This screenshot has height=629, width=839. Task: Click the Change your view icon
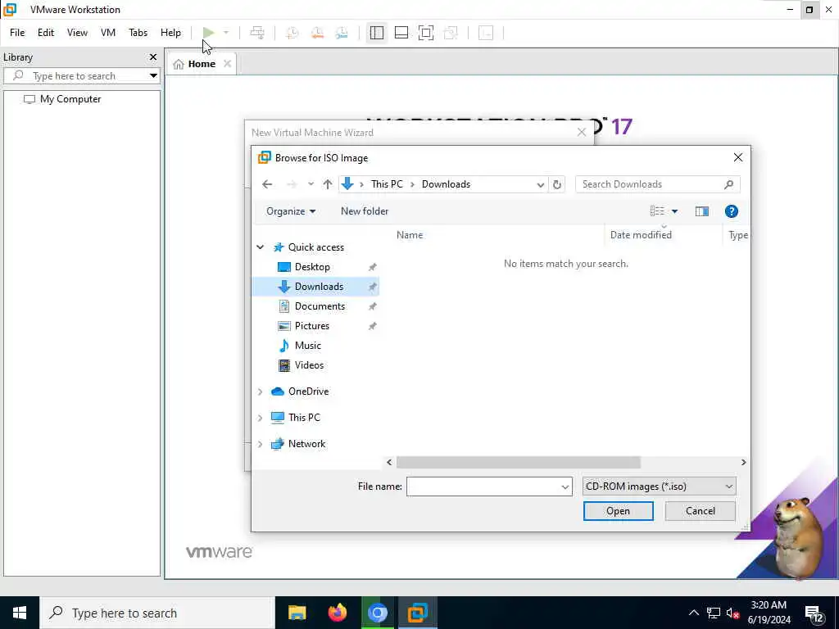(x=658, y=211)
